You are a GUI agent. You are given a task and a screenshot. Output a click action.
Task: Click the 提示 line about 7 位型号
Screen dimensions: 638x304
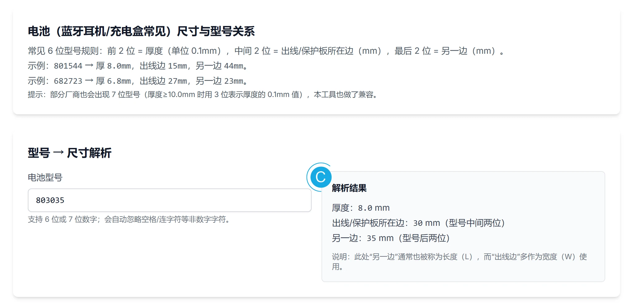tap(203, 95)
